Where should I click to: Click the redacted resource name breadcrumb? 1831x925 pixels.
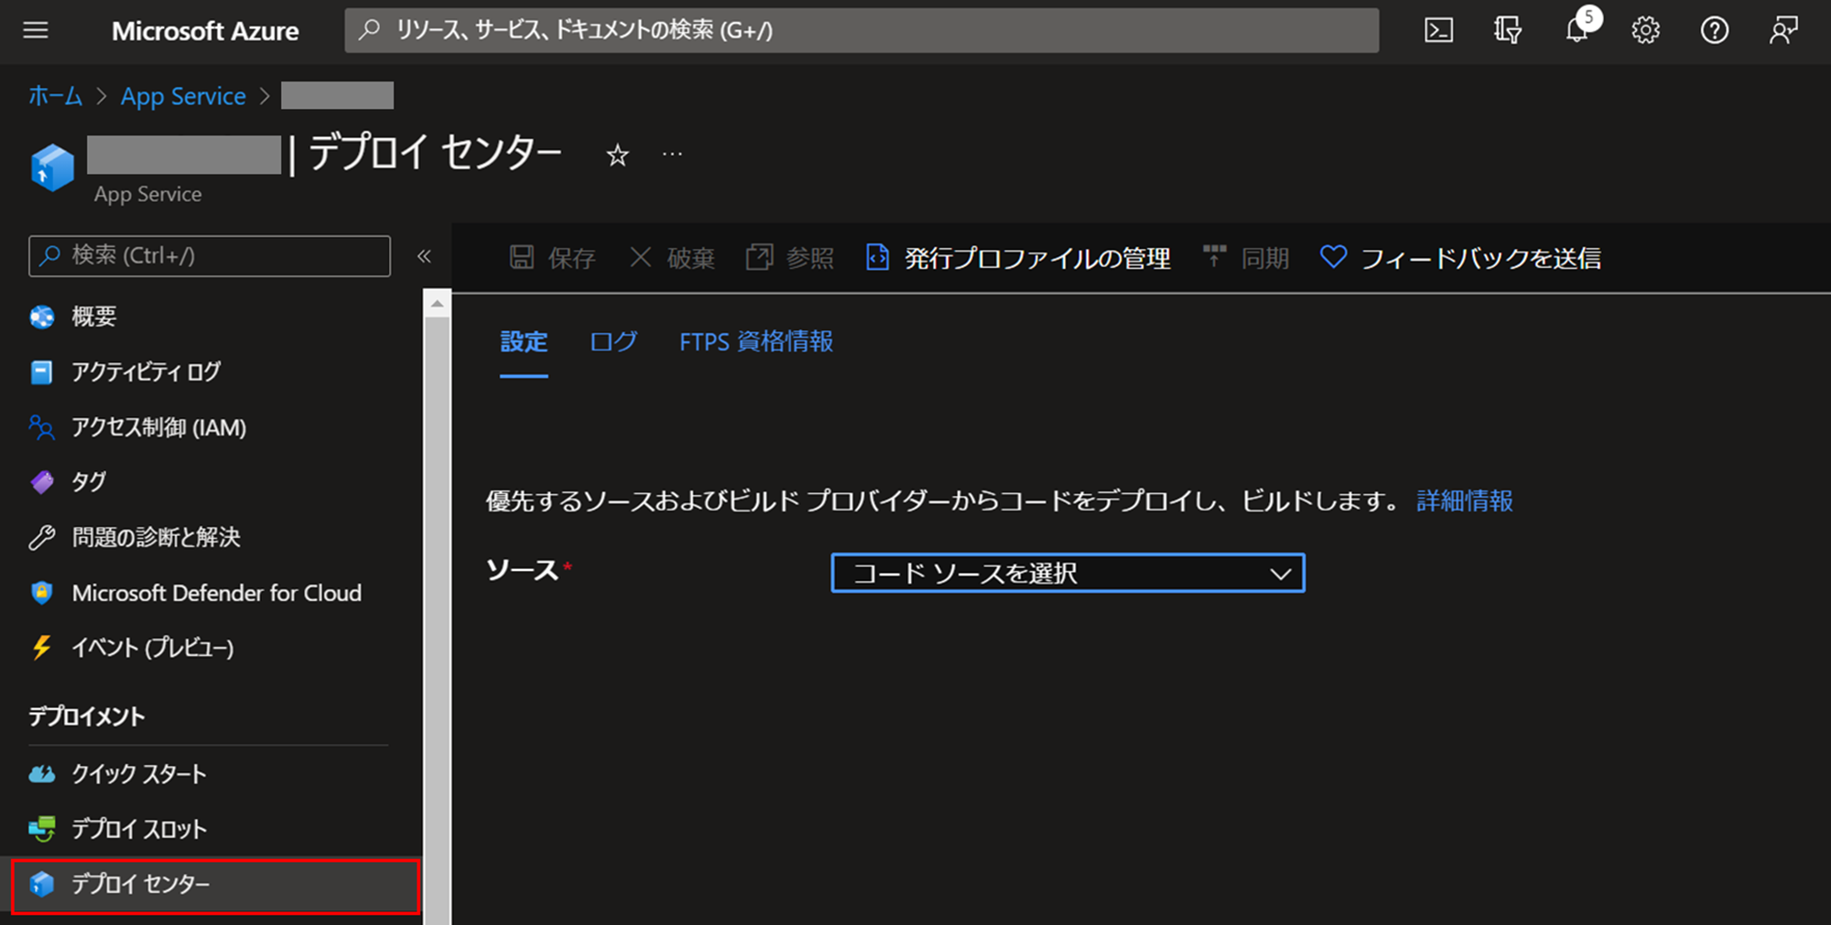(x=337, y=96)
